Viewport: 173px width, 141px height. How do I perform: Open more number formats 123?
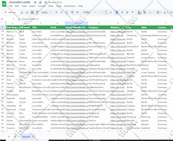(77, 12)
